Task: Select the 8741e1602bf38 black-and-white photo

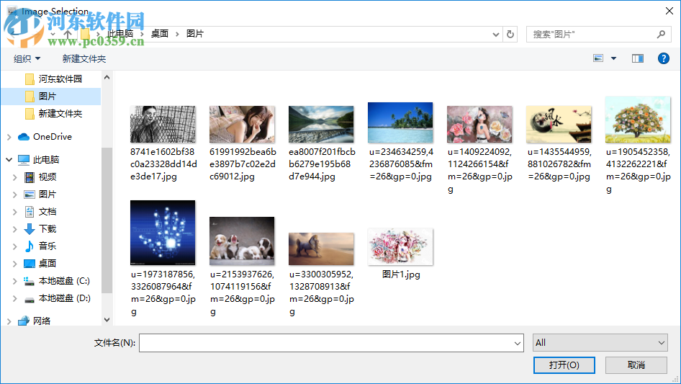Action: pyautogui.click(x=163, y=125)
